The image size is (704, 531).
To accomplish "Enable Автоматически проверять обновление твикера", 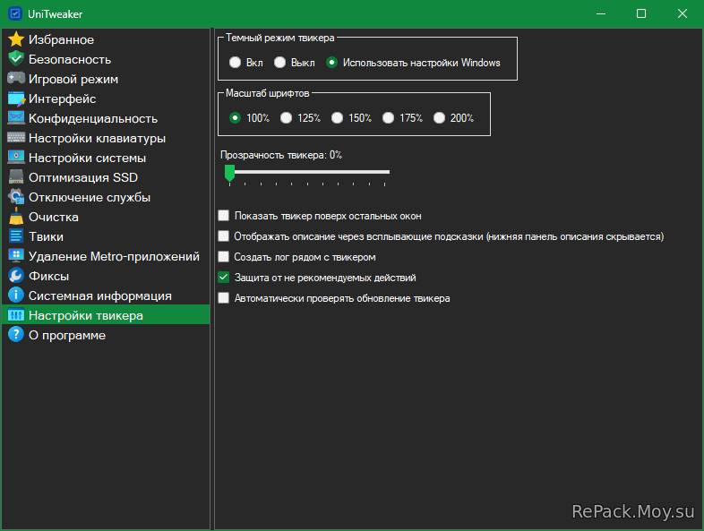I will point(224,298).
